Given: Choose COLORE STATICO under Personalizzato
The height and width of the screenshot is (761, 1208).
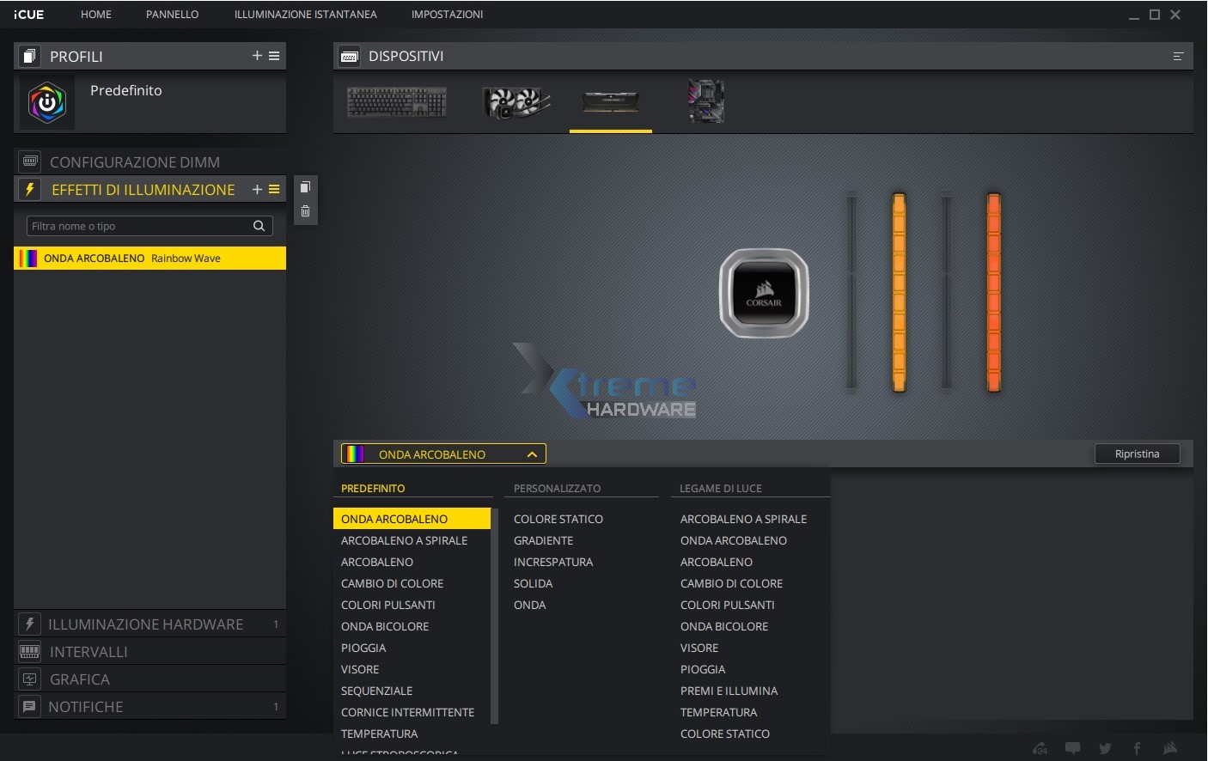Looking at the screenshot, I should coord(558,519).
